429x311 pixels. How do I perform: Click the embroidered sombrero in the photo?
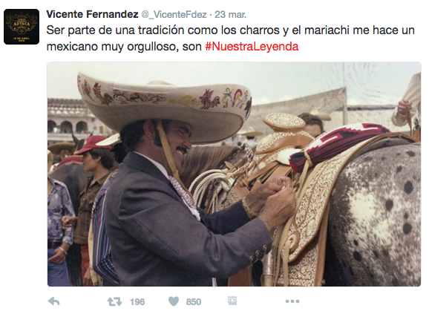(x=164, y=107)
